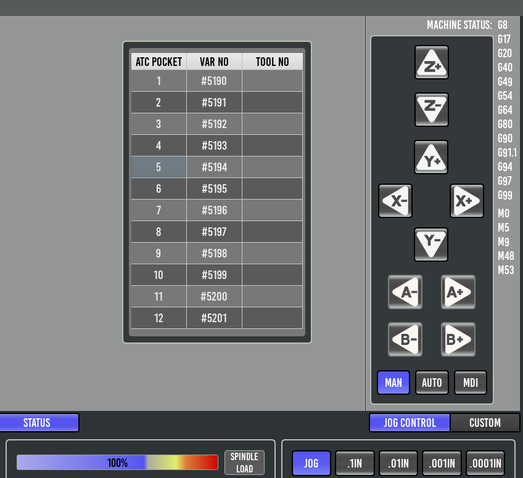Open the JOG CONTROL tab
523x478 pixels.
410,423
